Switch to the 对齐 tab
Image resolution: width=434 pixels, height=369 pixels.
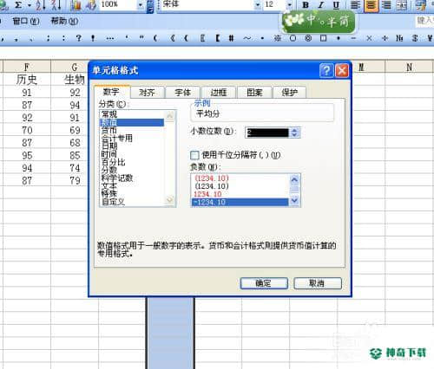tap(147, 93)
